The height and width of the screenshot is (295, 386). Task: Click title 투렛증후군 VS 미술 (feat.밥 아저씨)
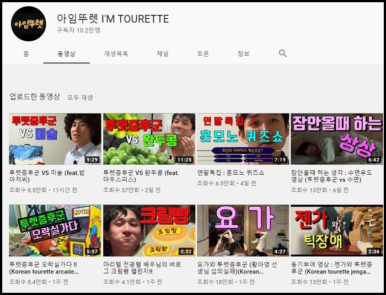(x=47, y=176)
